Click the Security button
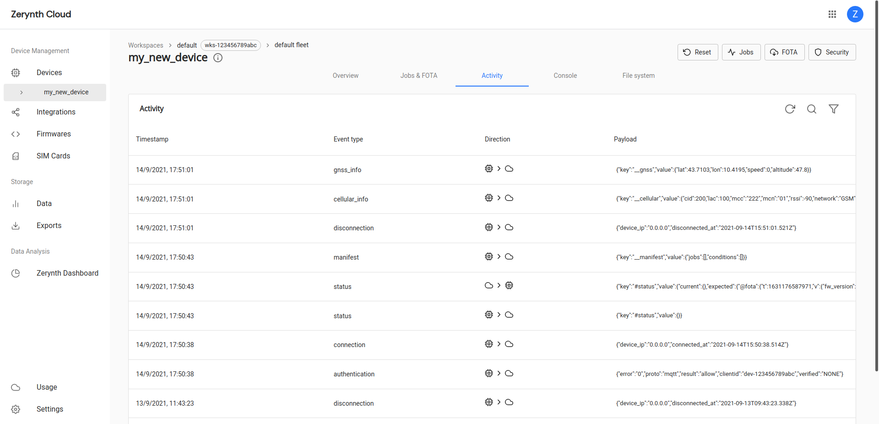879x424 pixels. [x=832, y=52]
